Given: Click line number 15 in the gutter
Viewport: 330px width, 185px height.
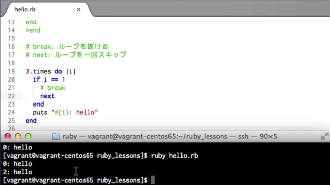Looking at the screenshot, I should [x=11, y=38].
